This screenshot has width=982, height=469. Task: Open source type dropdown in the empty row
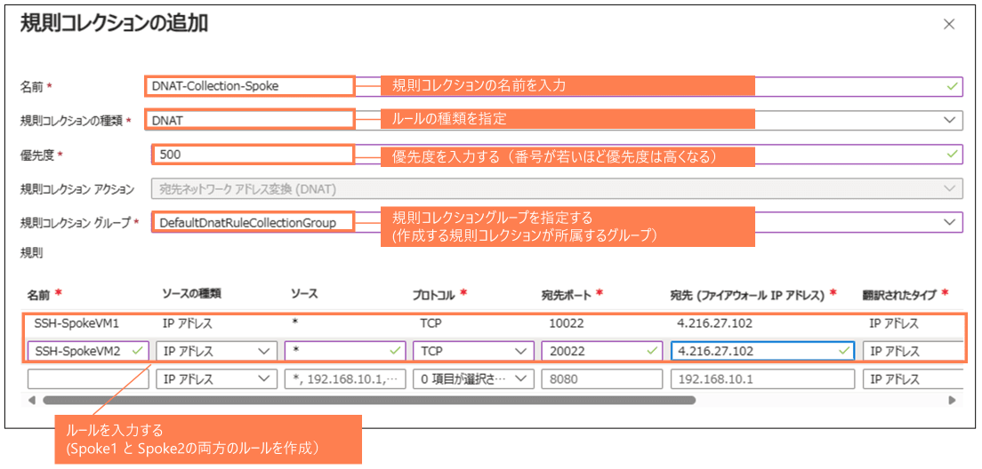[217, 379]
